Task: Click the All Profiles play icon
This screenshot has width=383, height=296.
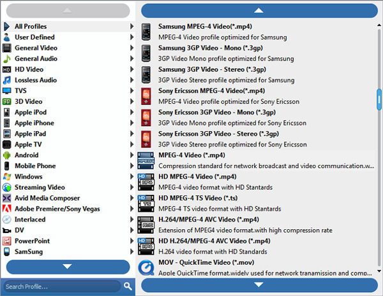Action: pos(7,26)
